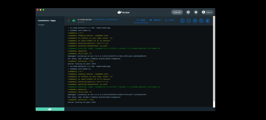Click the log line 'child pid: 32'

[80, 92]
